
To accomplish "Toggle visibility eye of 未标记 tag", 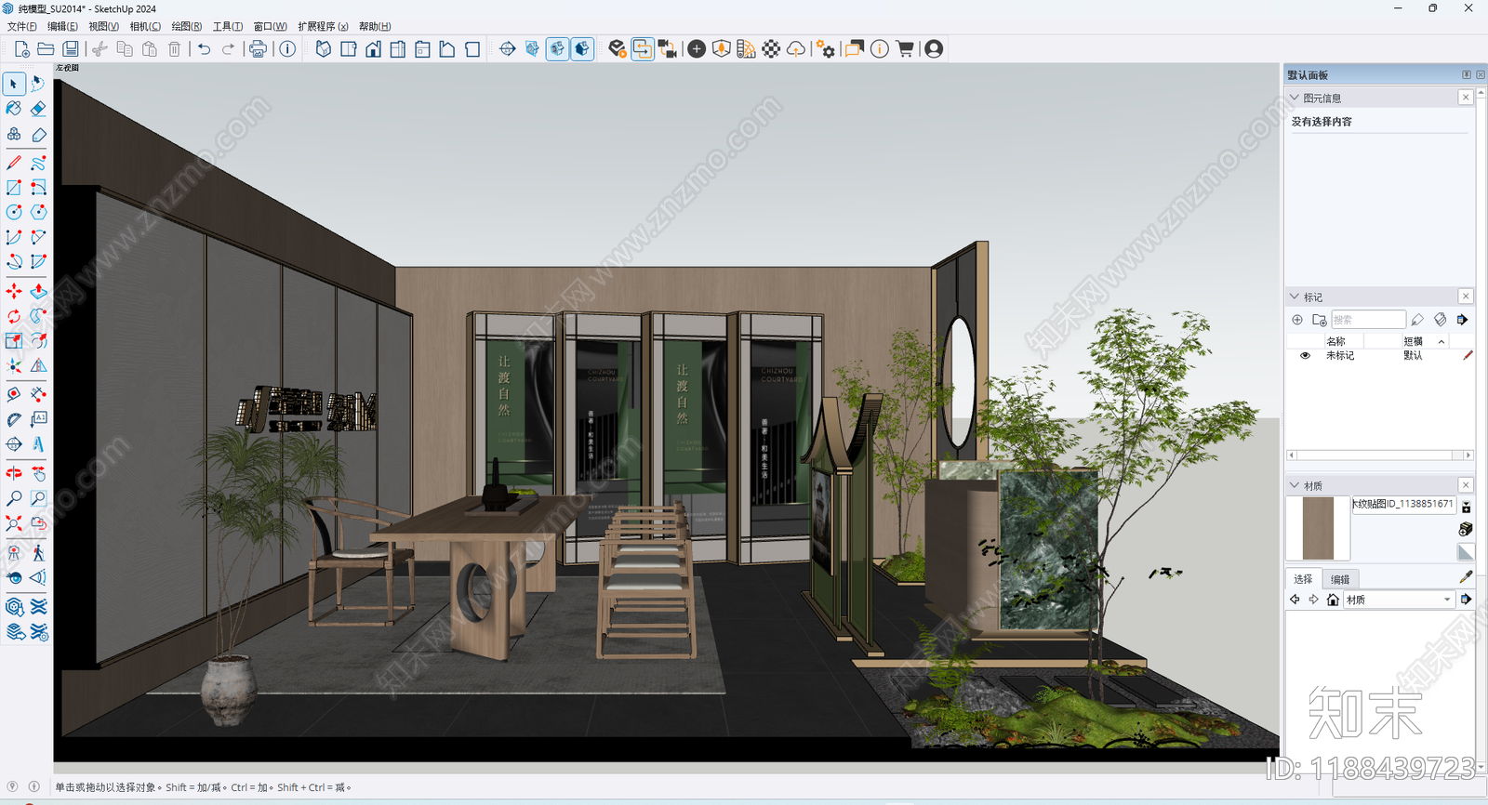I will 1305,356.
